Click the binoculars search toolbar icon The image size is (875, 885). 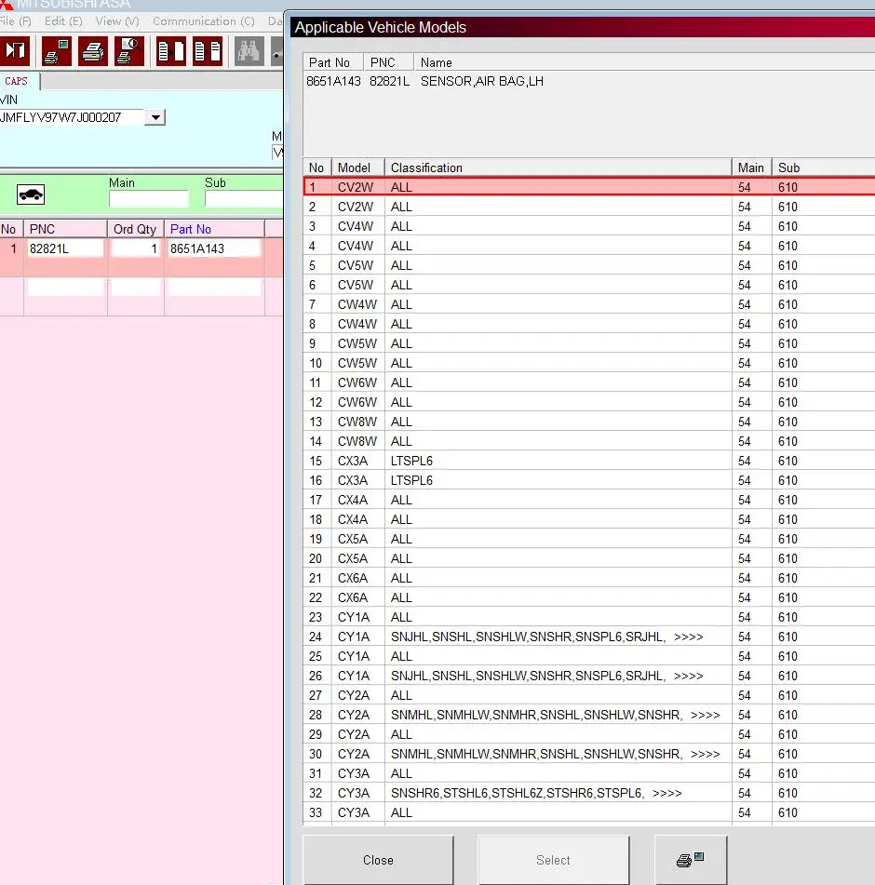coord(249,50)
